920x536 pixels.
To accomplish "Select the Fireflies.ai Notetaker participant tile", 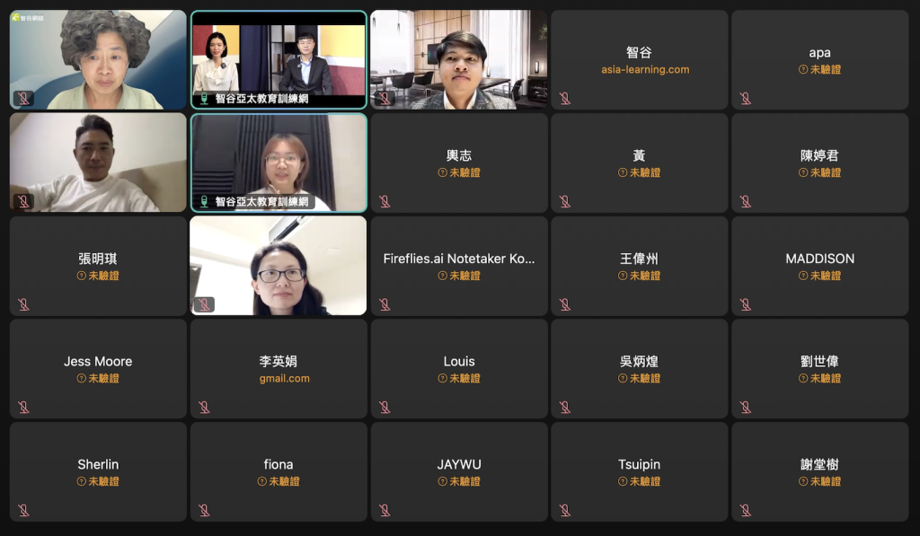I will point(459,266).
